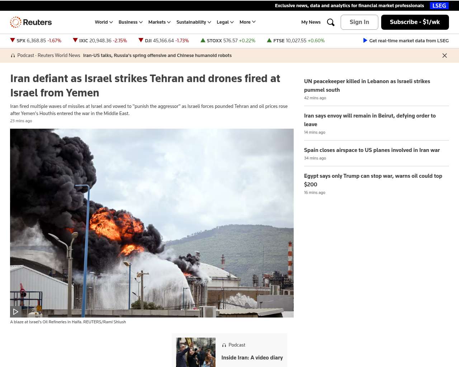Click the podcast headphones icon in banner
The height and width of the screenshot is (367, 459).
click(13, 56)
